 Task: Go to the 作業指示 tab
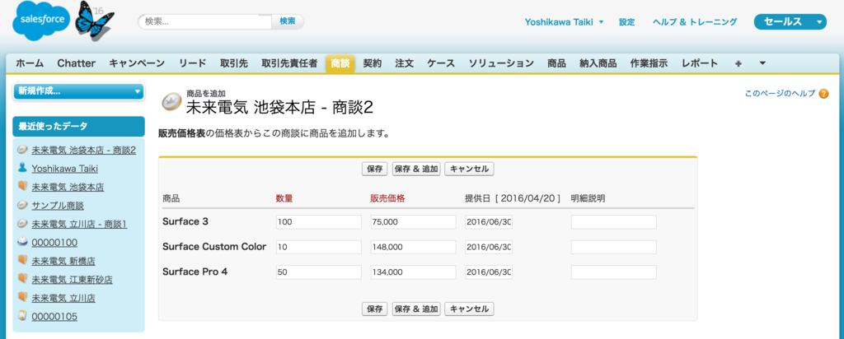click(649, 63)
